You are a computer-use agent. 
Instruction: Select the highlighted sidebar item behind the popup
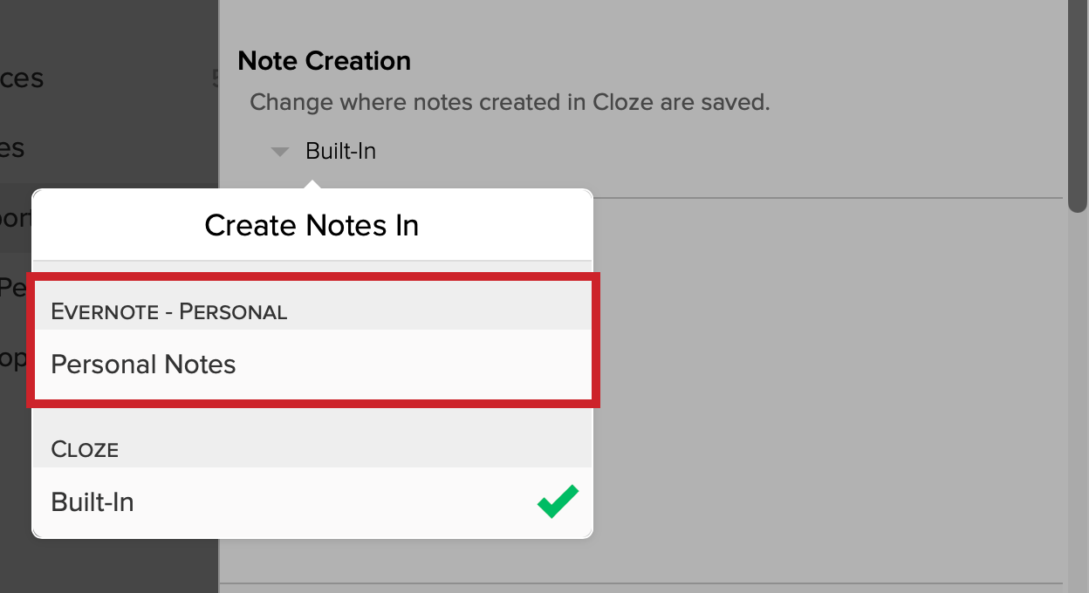click(16, 218)
